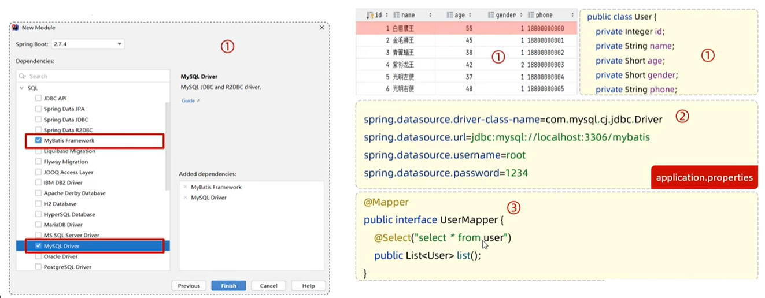Remove MySQL Driver from added dependencies

185,198
